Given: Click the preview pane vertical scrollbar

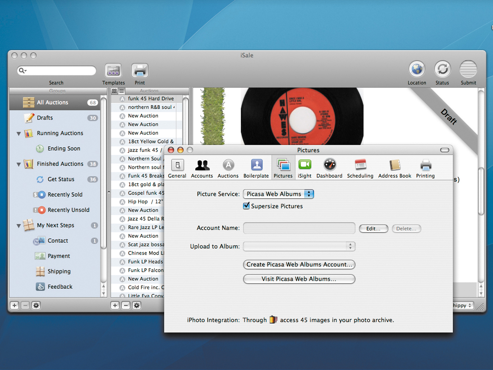Looking at the screenshot, I should [x=481, y=192].
